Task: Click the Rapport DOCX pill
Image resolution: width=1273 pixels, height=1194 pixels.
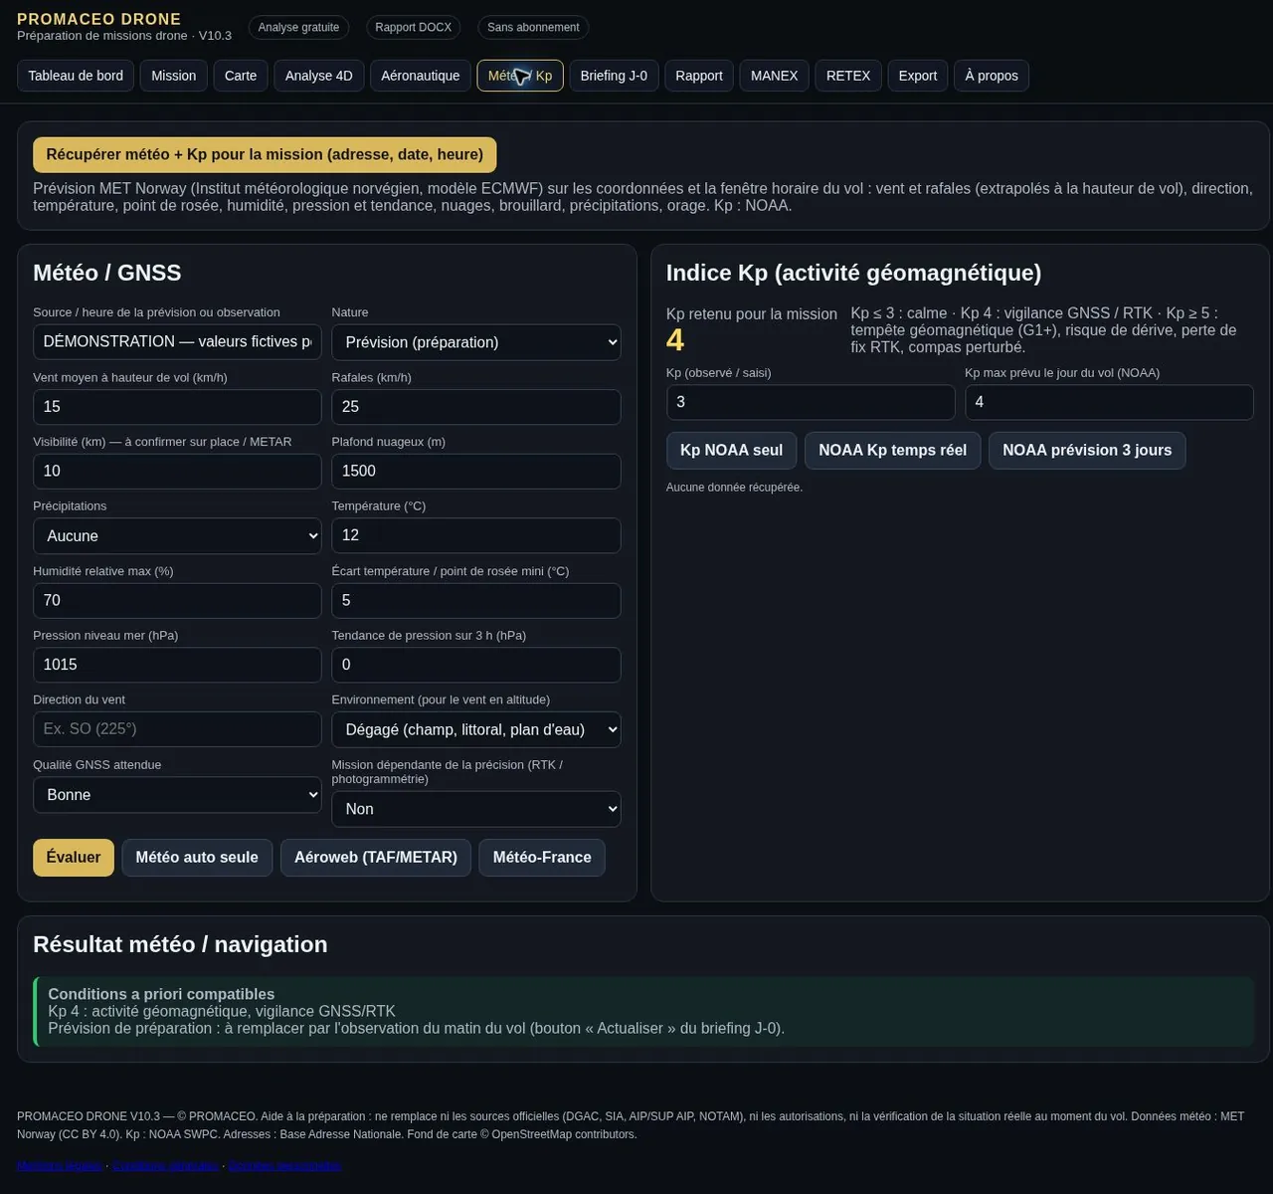Action: click(414, 28)
